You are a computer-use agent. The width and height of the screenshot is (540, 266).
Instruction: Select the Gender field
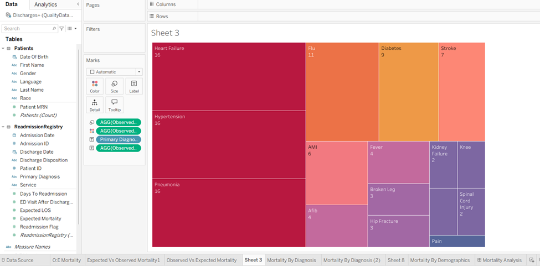28,73
